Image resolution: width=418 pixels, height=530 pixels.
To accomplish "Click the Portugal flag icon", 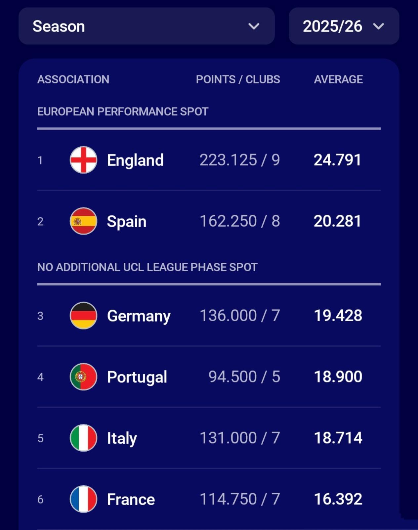I will click(83, 377).
